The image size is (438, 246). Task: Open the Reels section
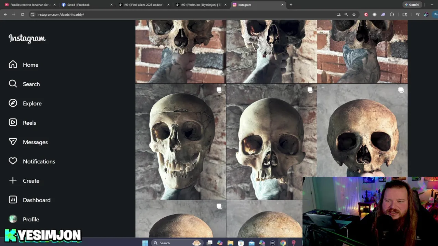click(x=22, y=123)
